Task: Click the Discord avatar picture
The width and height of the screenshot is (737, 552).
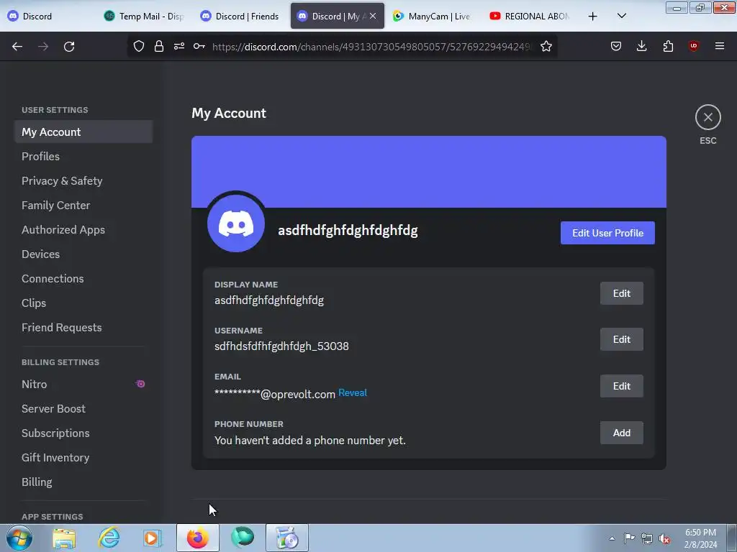Action: [236, 224]
